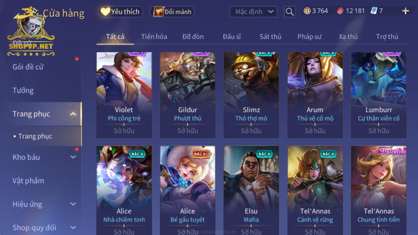Switch to the Pháp sư tab
Screen dimensions: 418x235
309,37
